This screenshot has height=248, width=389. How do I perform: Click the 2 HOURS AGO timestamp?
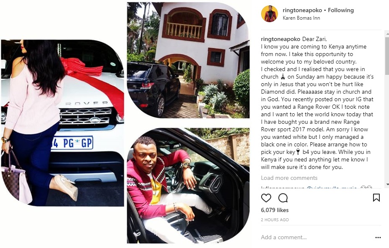pyautogui.click(x=275, y=220)
